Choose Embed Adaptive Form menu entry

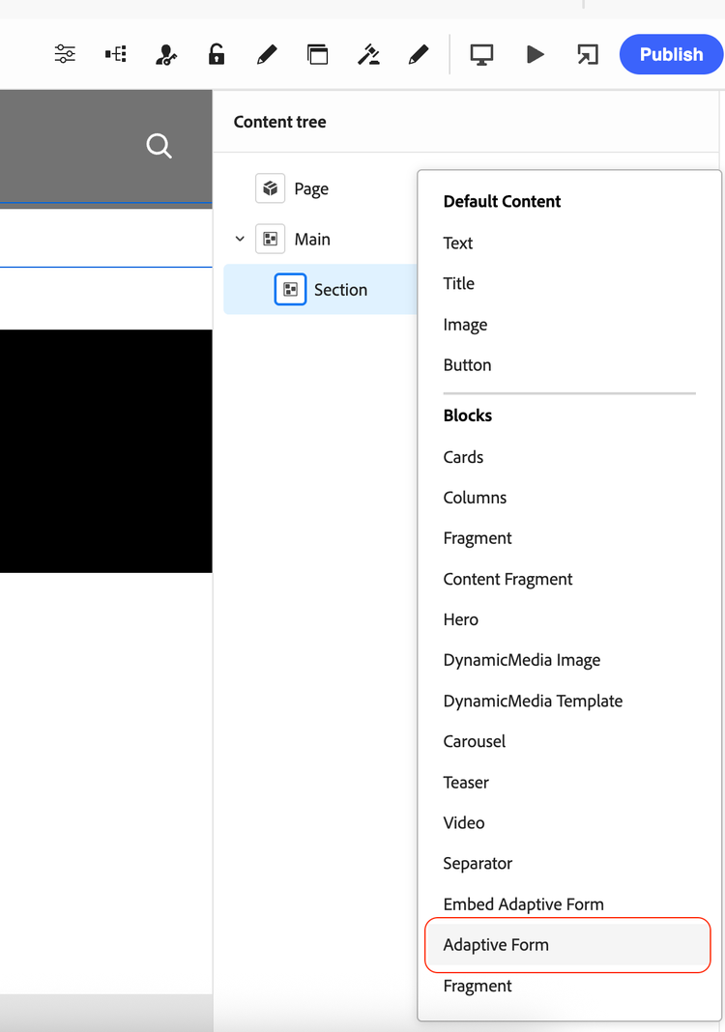[x=523, y=904]
